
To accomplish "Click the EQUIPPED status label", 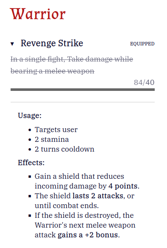I will click(x=142, y=44).
